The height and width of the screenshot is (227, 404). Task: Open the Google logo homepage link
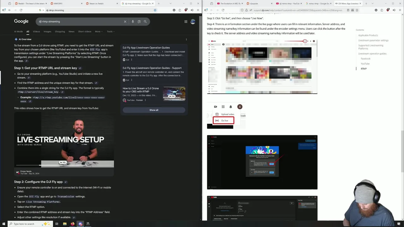click(x=21, y=21)
